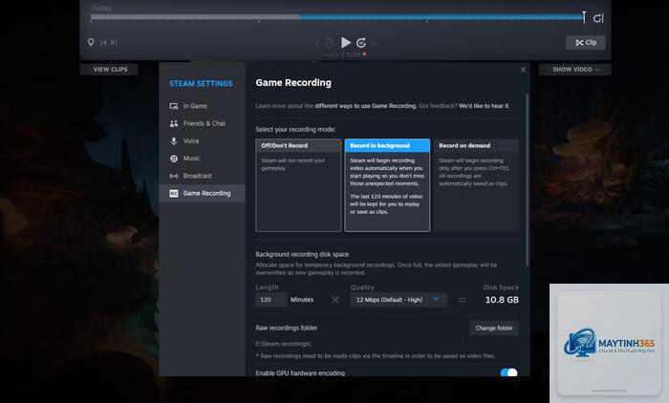The height and width of the screenshot is (403, 669).
Task: Open the We'd like to hear it link
Action: tap(484, 106)
